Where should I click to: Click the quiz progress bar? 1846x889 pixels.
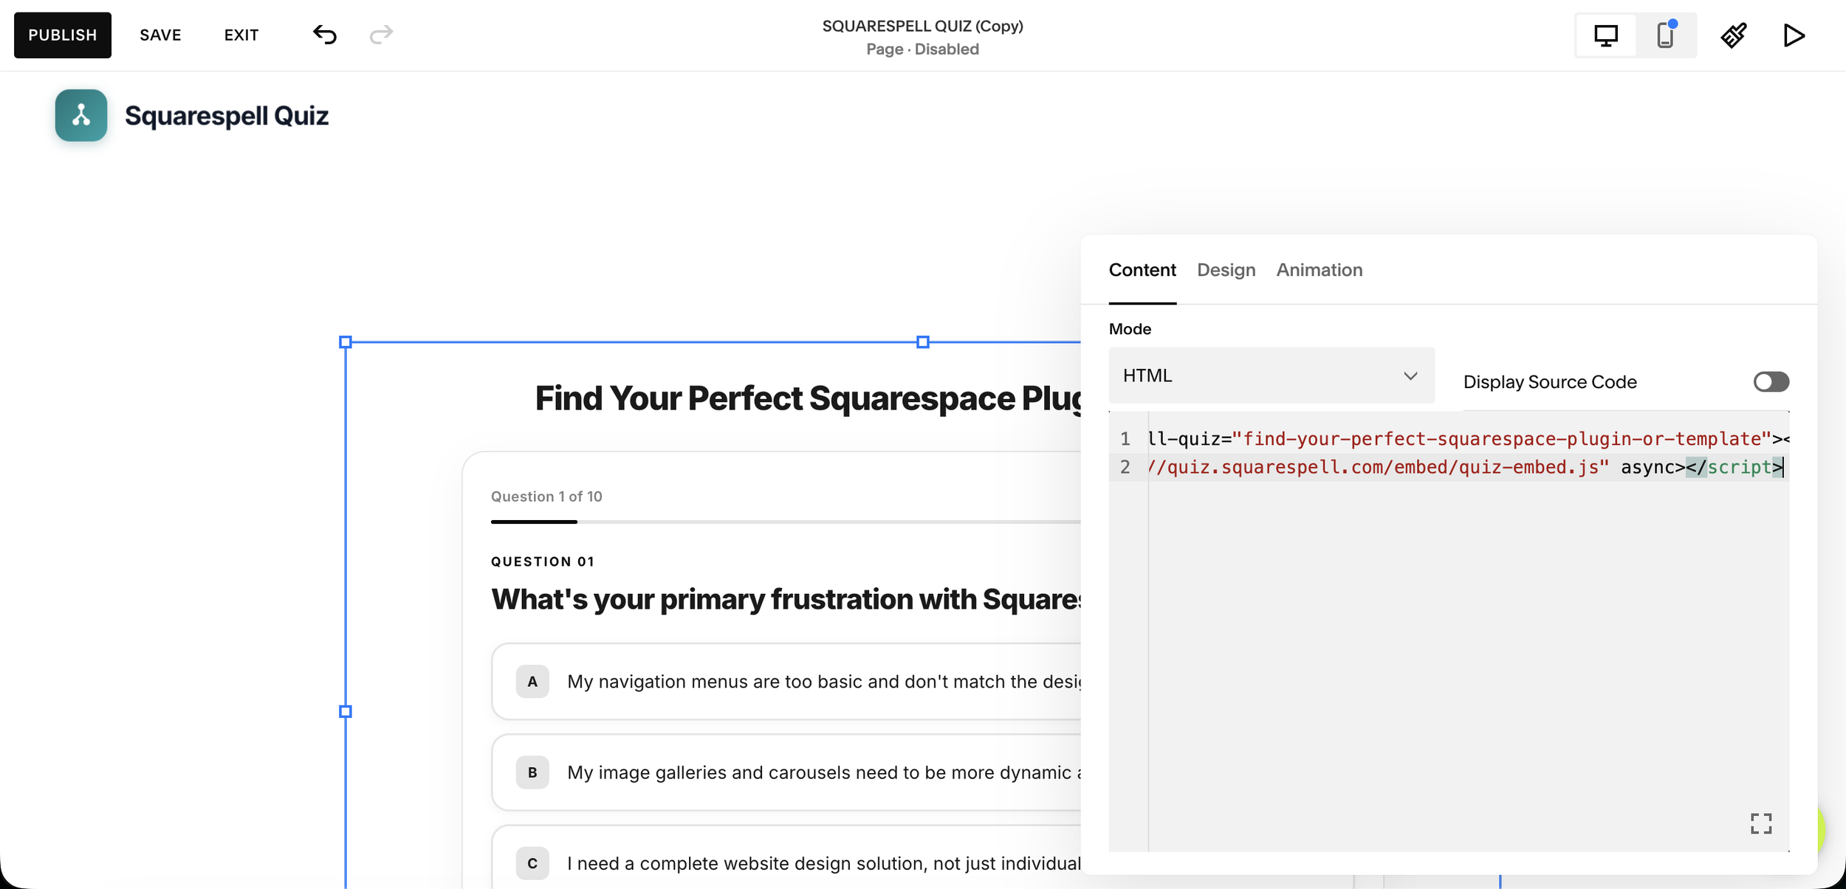click(786, 522)
